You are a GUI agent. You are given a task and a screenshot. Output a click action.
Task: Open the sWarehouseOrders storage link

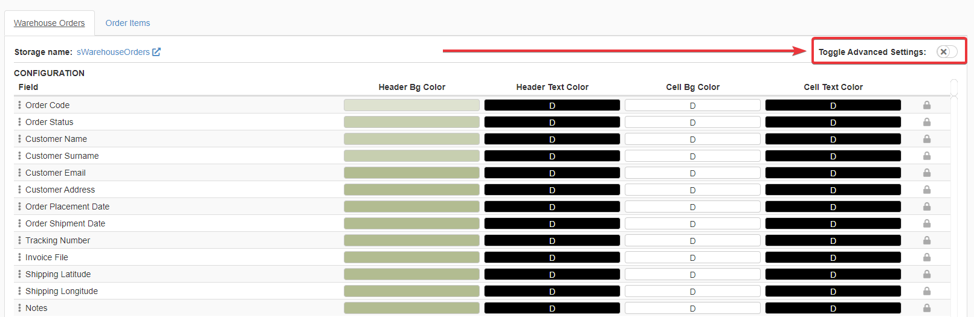pos(113,52)
